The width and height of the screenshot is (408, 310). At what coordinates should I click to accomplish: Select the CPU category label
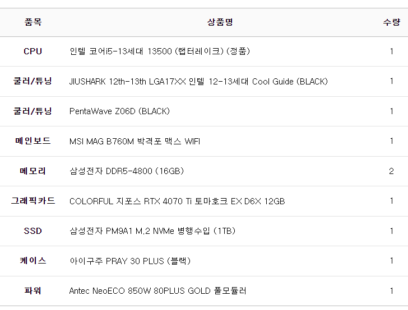coord(33,51)
